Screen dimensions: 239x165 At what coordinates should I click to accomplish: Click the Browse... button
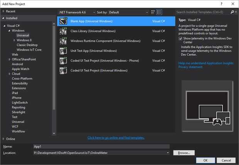tap(184, 153)
